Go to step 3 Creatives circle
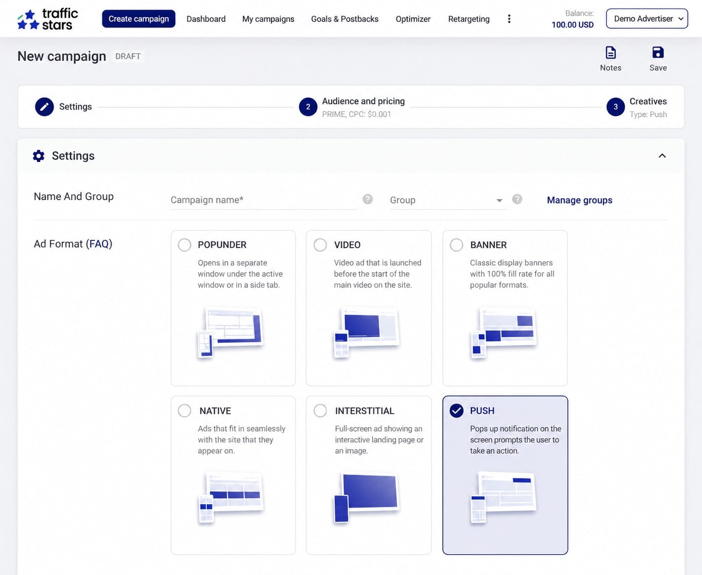The image size is (702, 575). [x=616, y=107]
